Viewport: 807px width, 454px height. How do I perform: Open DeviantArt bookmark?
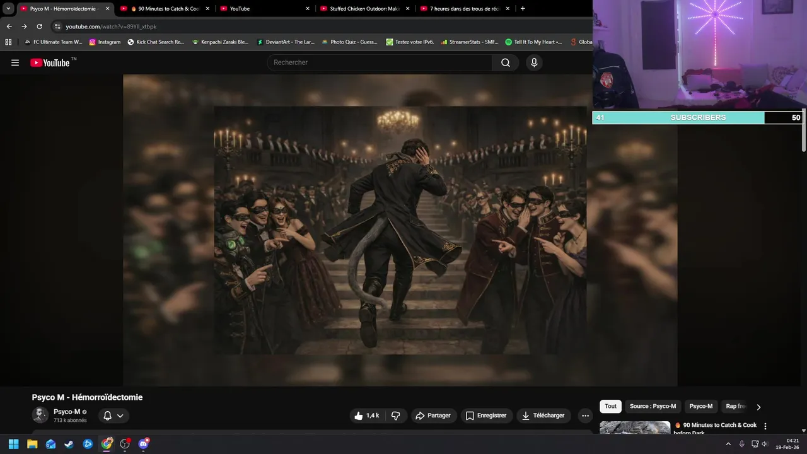(286, 42)
